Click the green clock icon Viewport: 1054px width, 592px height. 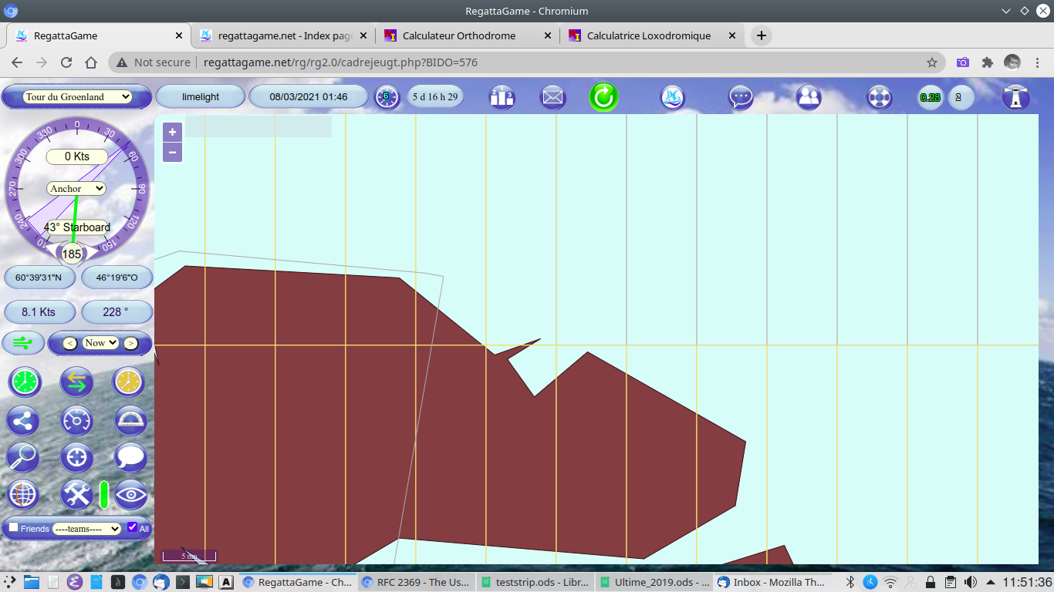click(25, 382)
